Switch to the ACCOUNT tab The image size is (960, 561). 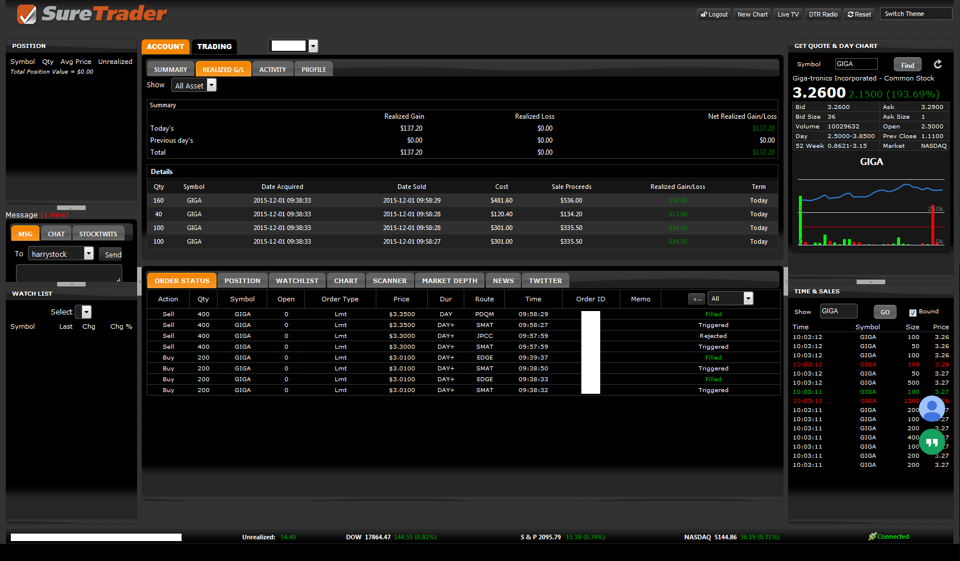click(x=165, y=47)
